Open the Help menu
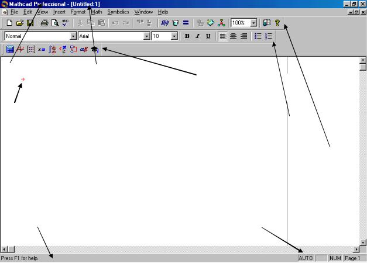The width and height of the screenshot is (367, 263). 163,12
